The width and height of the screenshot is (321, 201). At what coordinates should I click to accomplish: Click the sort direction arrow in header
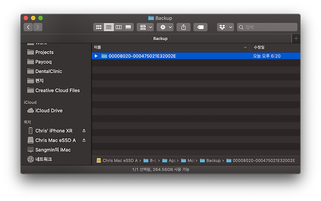(x=245, y=48)
